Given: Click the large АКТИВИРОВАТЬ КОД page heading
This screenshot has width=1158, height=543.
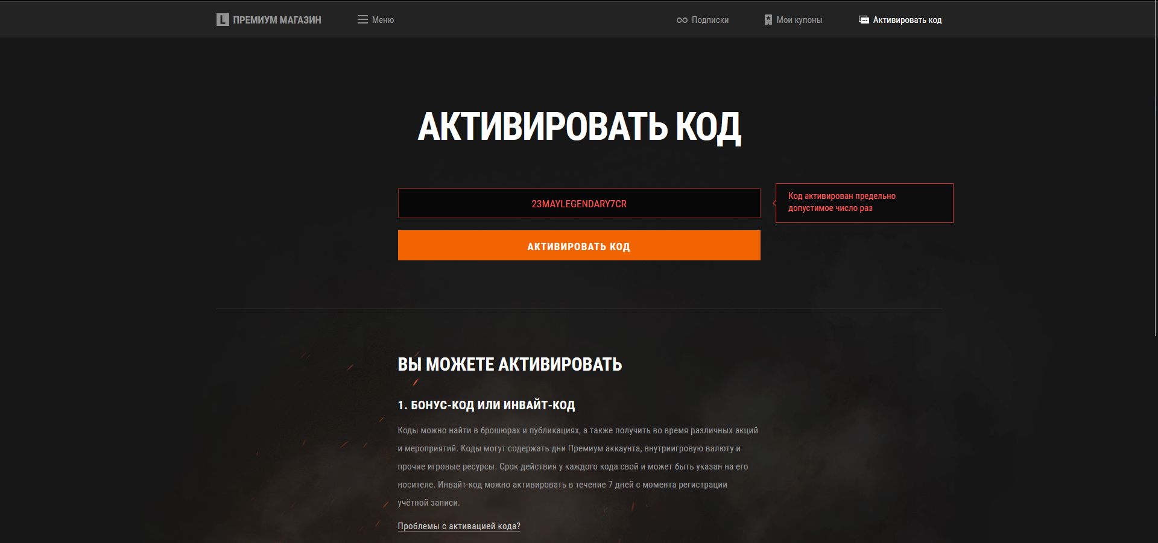Looking at the screenshot, I should click(x=579, y=127).
